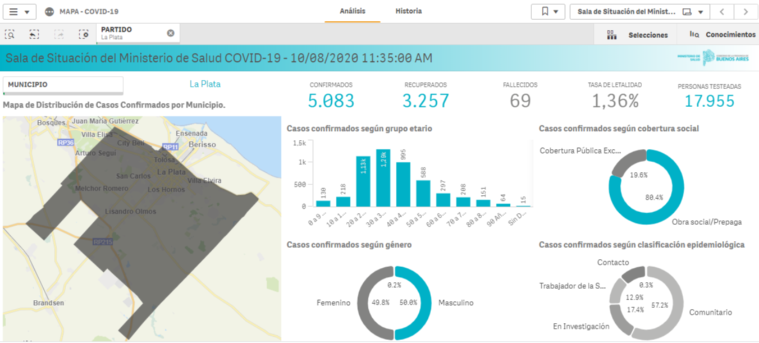This screenshot has width=759, height=343.
Task: Click app info icon beside MAPA - COVID-19
Action: (x=49, y=12)
